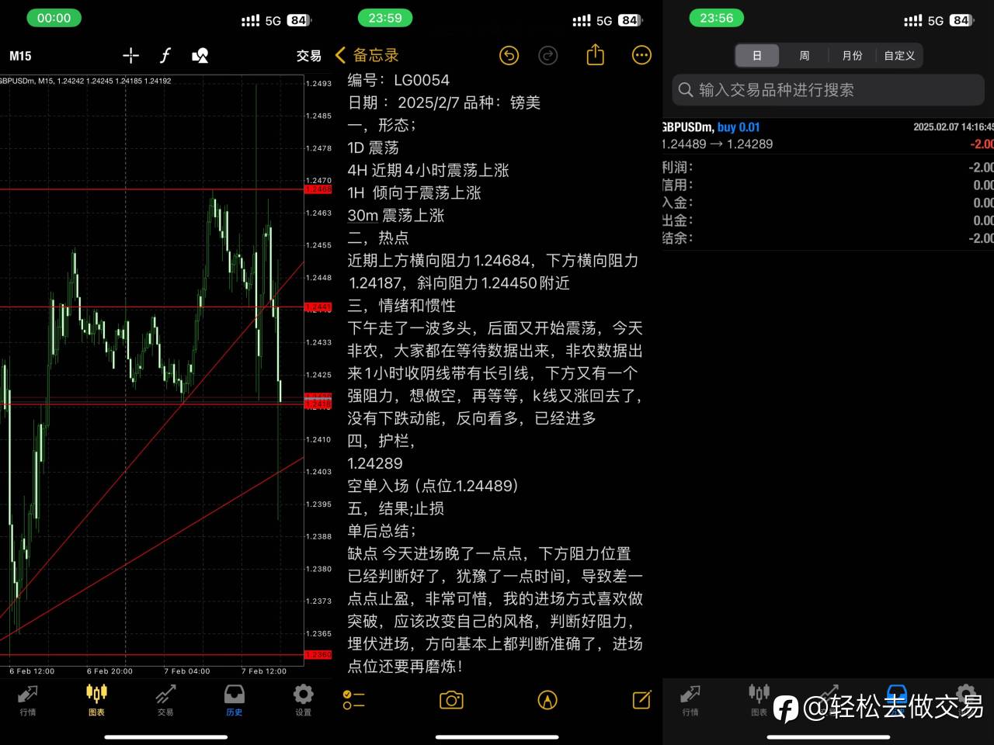
Task: Tap the trade time 2025.02.07 14:16:45
Action: (x=953, y=126)
